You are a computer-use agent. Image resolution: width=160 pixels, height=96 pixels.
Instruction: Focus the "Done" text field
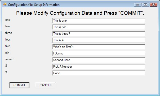click(x=99, y=73)
